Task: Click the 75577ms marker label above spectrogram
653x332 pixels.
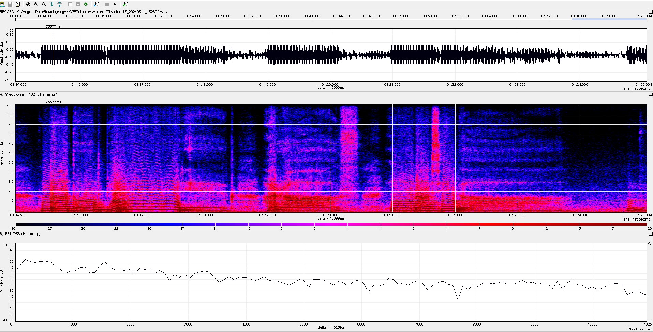Action: 54,102
